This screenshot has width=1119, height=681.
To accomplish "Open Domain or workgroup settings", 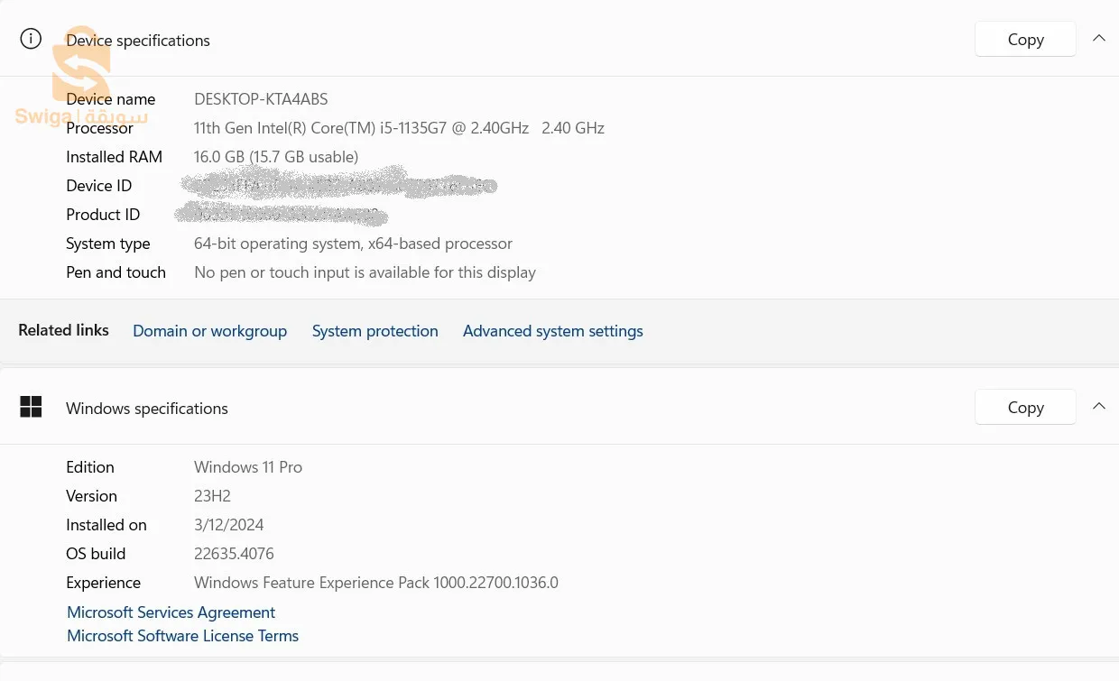I will point(209,331).
